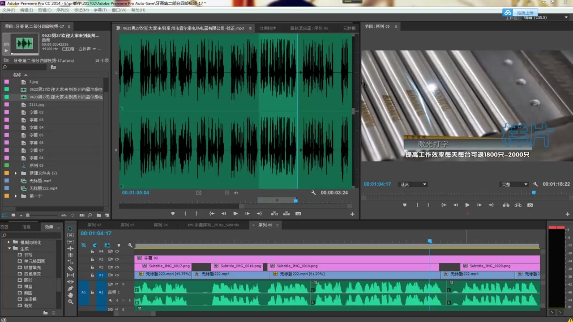Expand the 新建文件夹 (2) bin
The width and height of the screenshot is (573, 322).
click(x=16, y=173)
